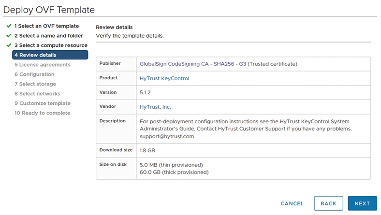Select step 4 Review details
Image resolution: width=381 pixels, height=215 pixels.
click(x=50, y=55)
